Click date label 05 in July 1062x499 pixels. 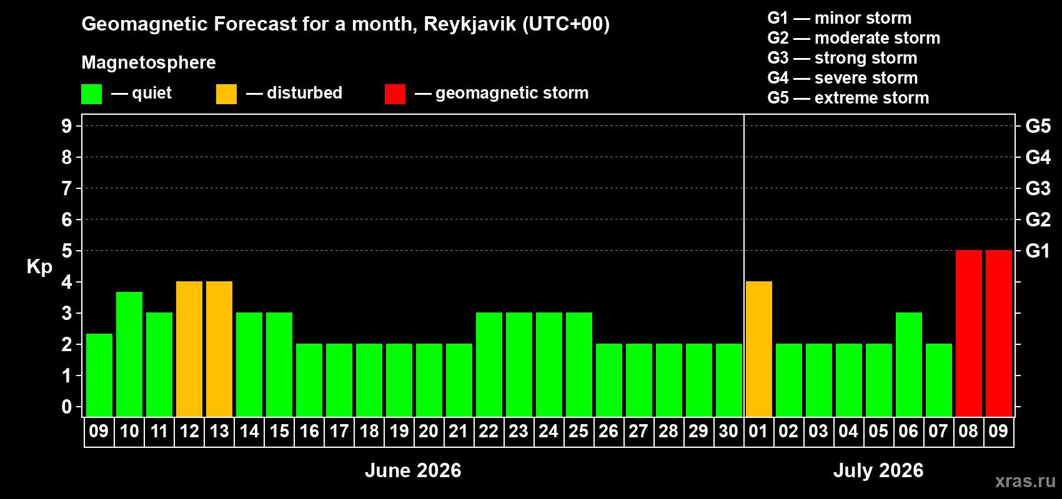pos(879,432)
